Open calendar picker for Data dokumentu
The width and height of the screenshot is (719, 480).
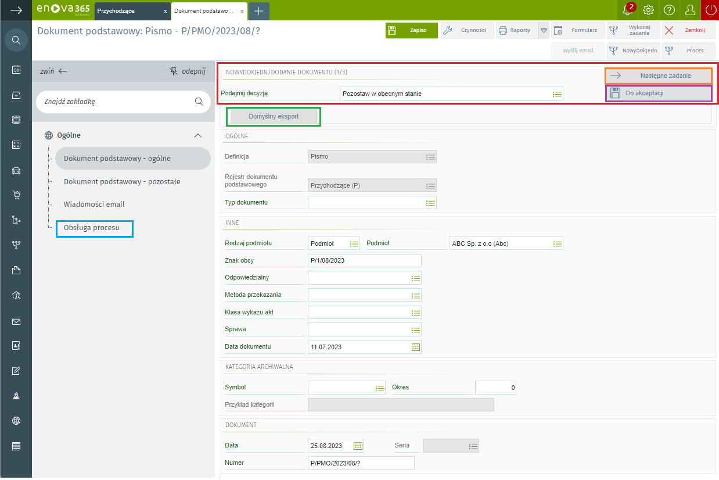click(x=415, y=347)
